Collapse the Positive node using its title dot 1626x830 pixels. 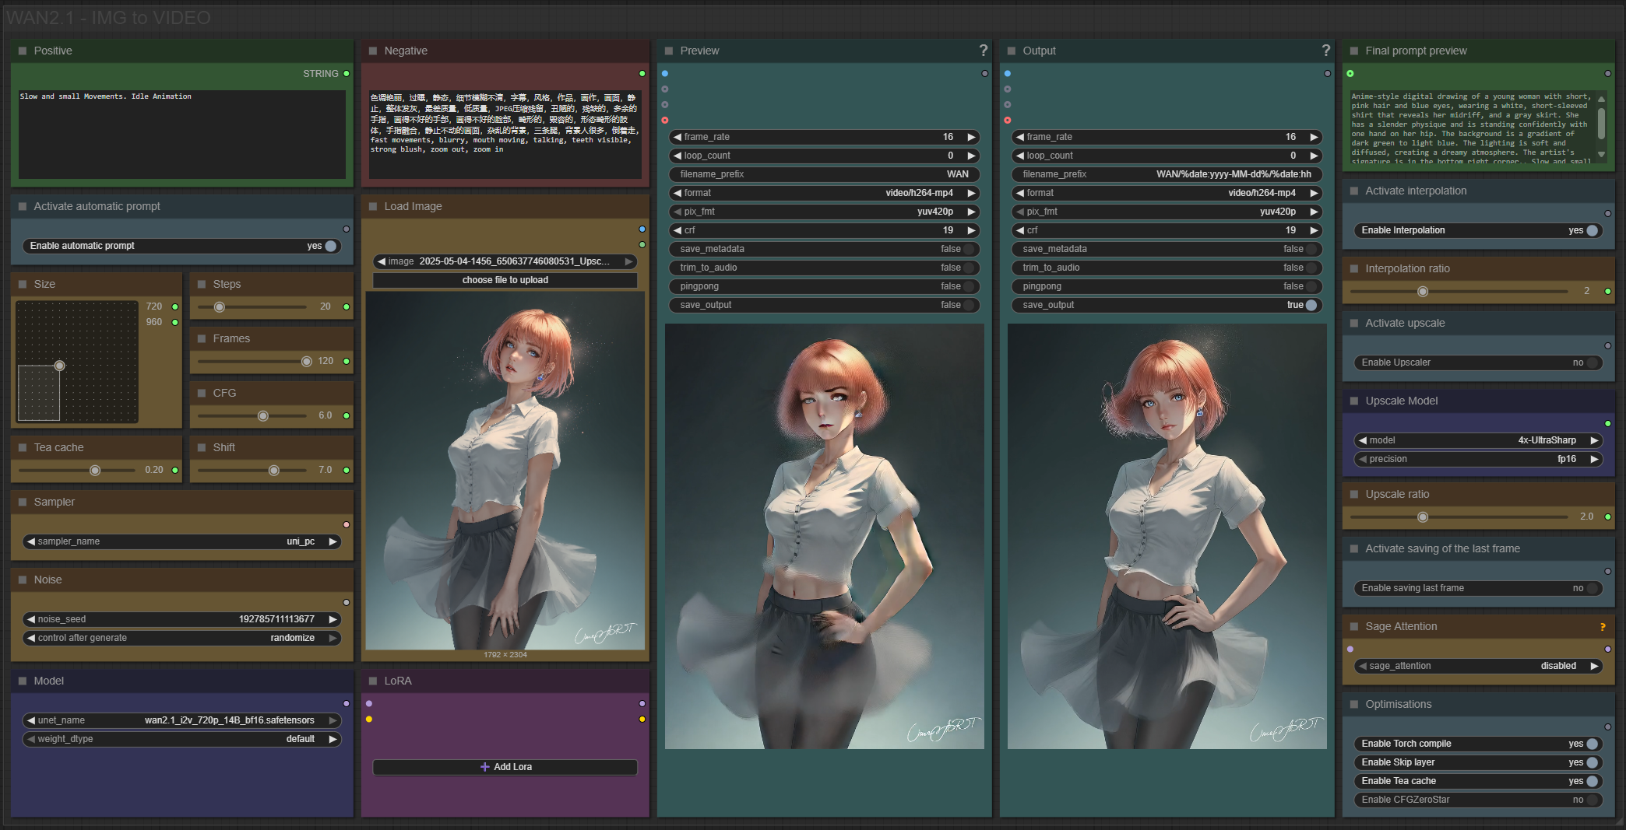pyautogui.click(x=23, y=51)
